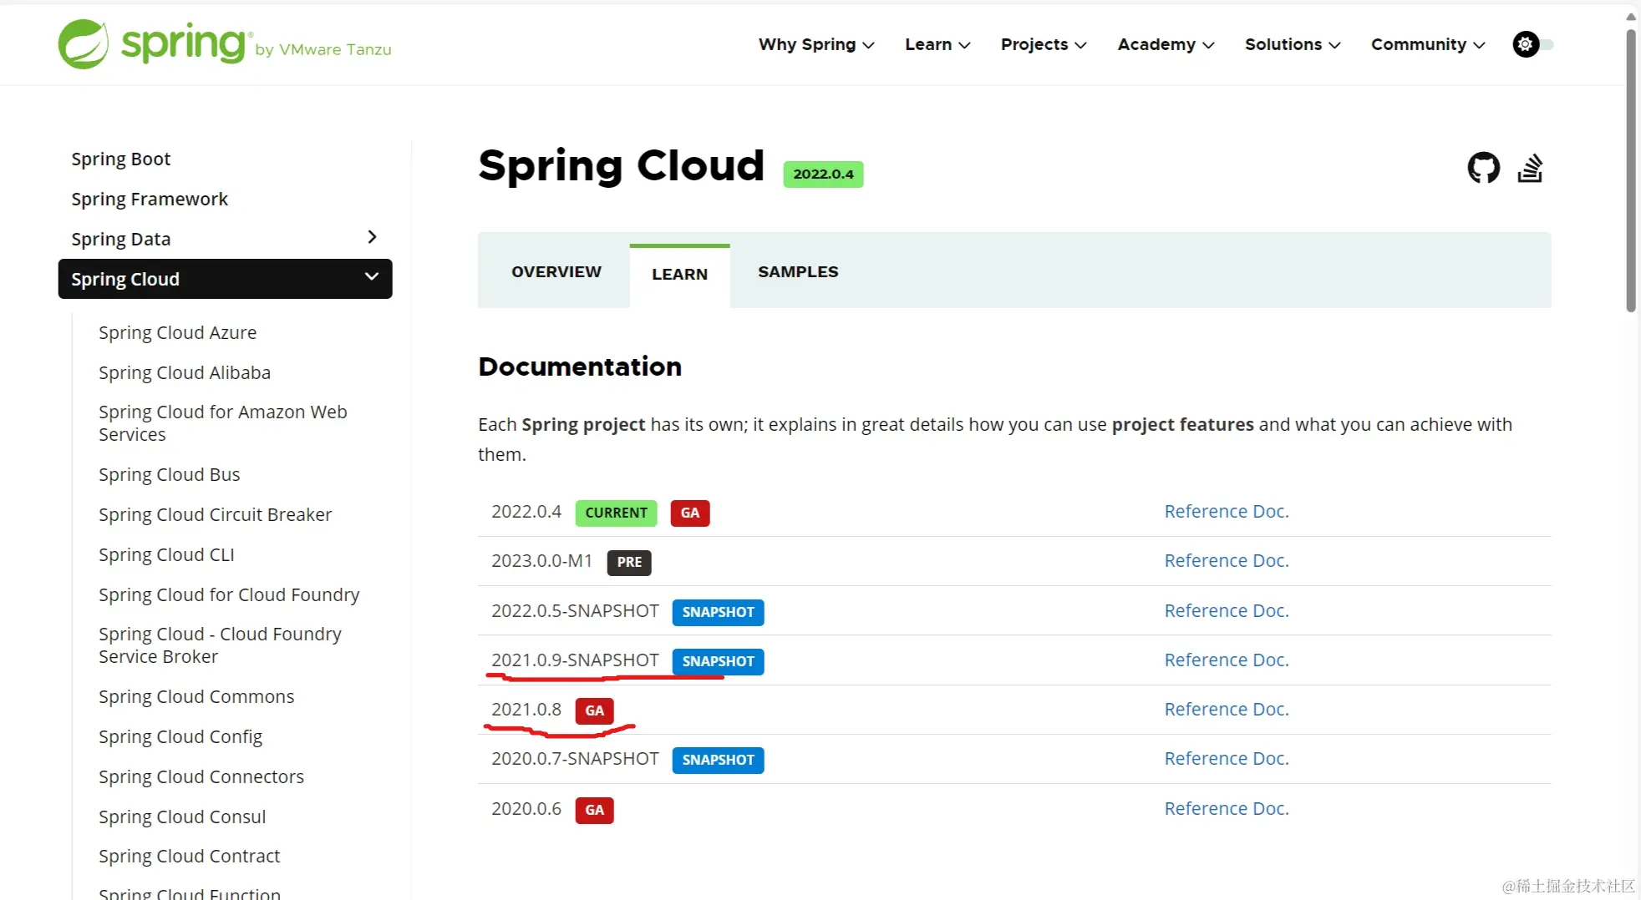This screenshot has height=900, width=1641.
Task: Open Reference Doc. for 2020.0.7-SNAPSHOT
Action: coord(1227,758)
